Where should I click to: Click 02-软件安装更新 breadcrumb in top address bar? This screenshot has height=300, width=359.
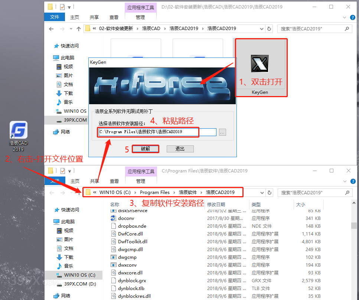116,29
